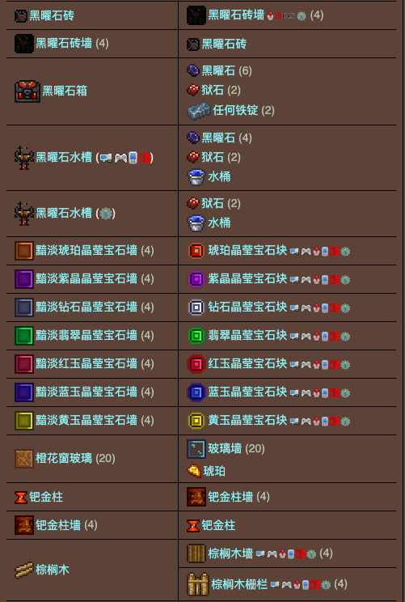405x602 pixels.
Task: Open the 黑曜石箱 link
Action: tap(65, 91)
